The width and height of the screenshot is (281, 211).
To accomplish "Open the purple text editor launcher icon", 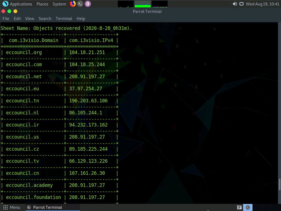I will [x=88, y=4].
